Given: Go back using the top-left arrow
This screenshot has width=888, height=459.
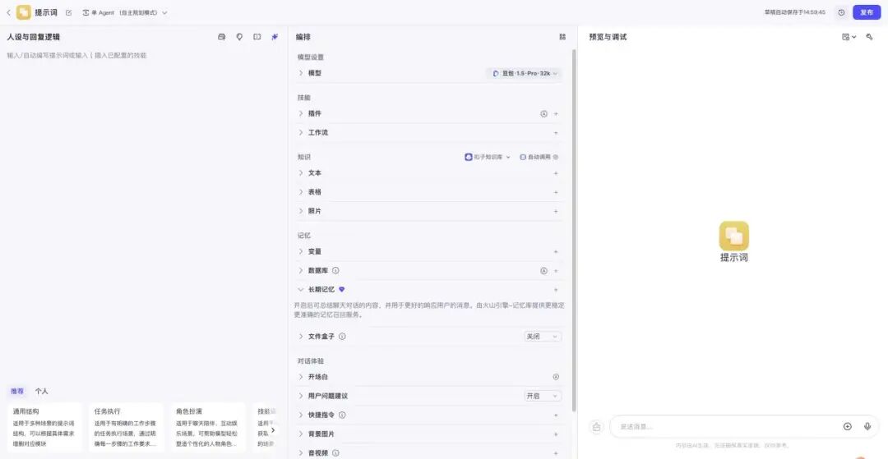Looking at the screenshot, I should 8,12.
